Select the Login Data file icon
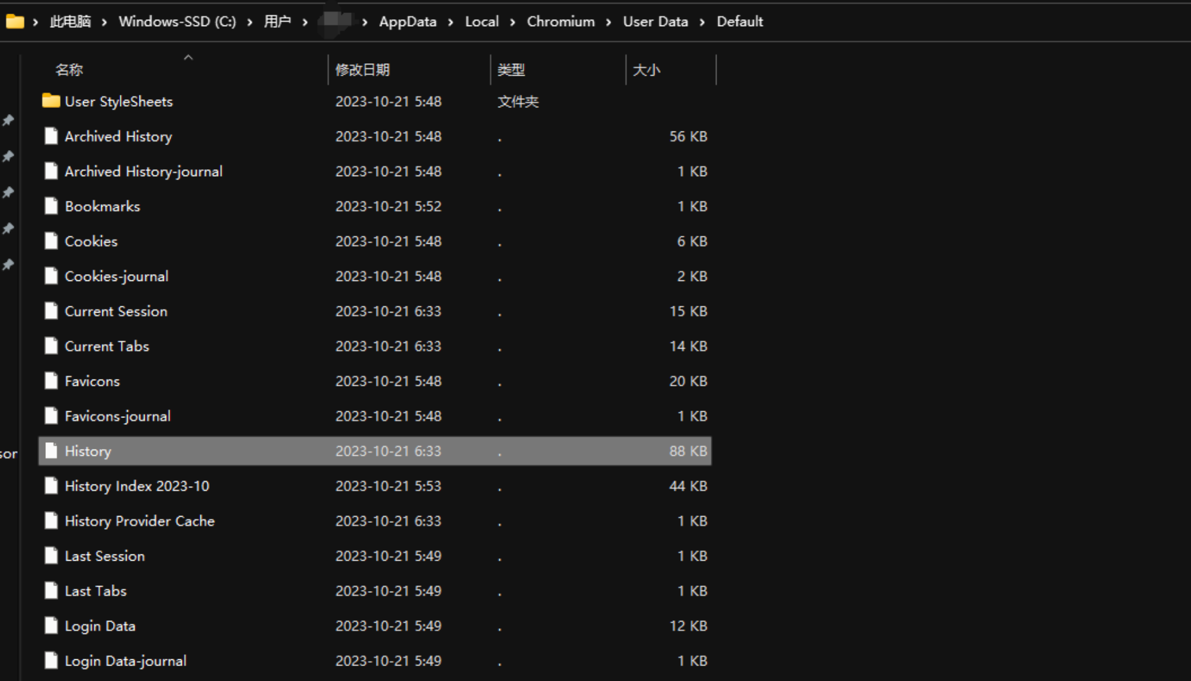Viewport: 1191px width, 681px height. point(51,626)
